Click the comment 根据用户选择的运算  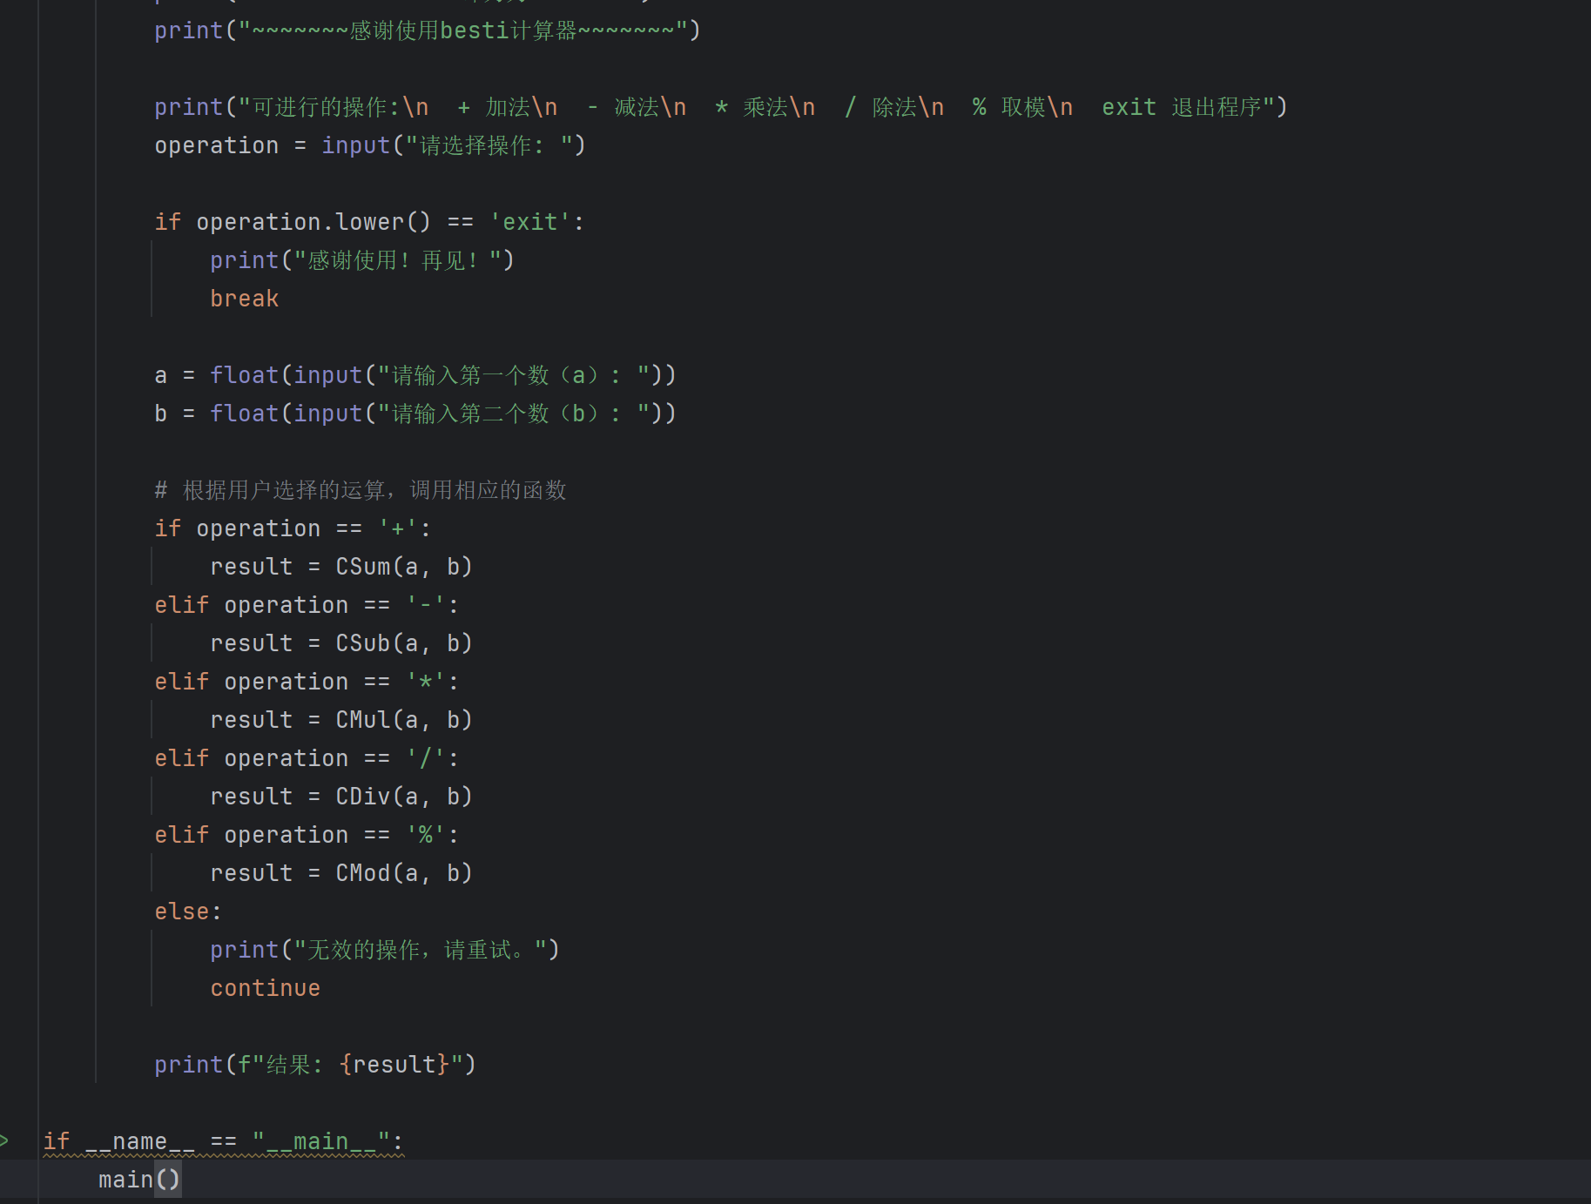(x=361, y=490)
